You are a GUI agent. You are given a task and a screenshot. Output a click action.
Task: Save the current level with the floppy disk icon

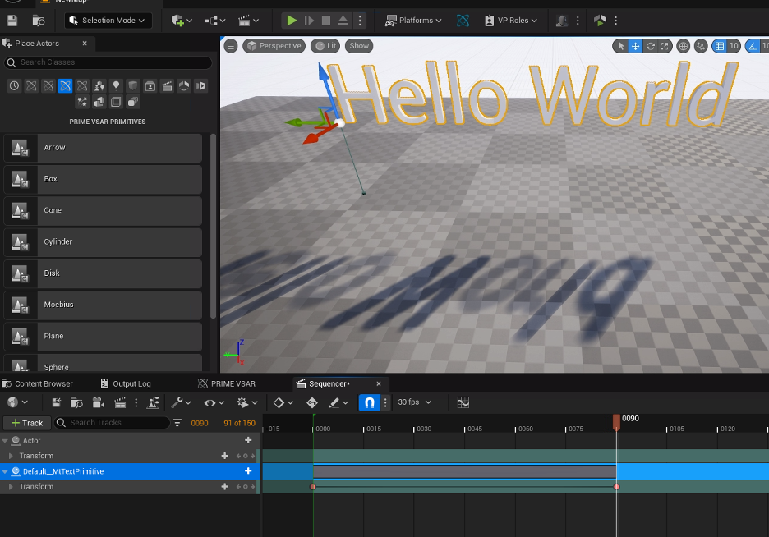(12, 21)
